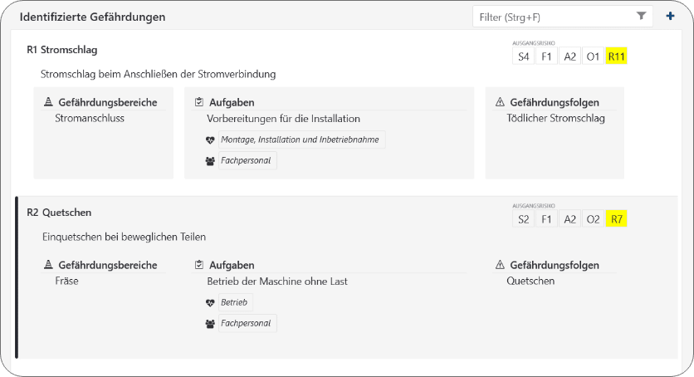Click the people icon next to R2 Fachpersonal
This screenshot has height=377, width=694.
point(210,324)
